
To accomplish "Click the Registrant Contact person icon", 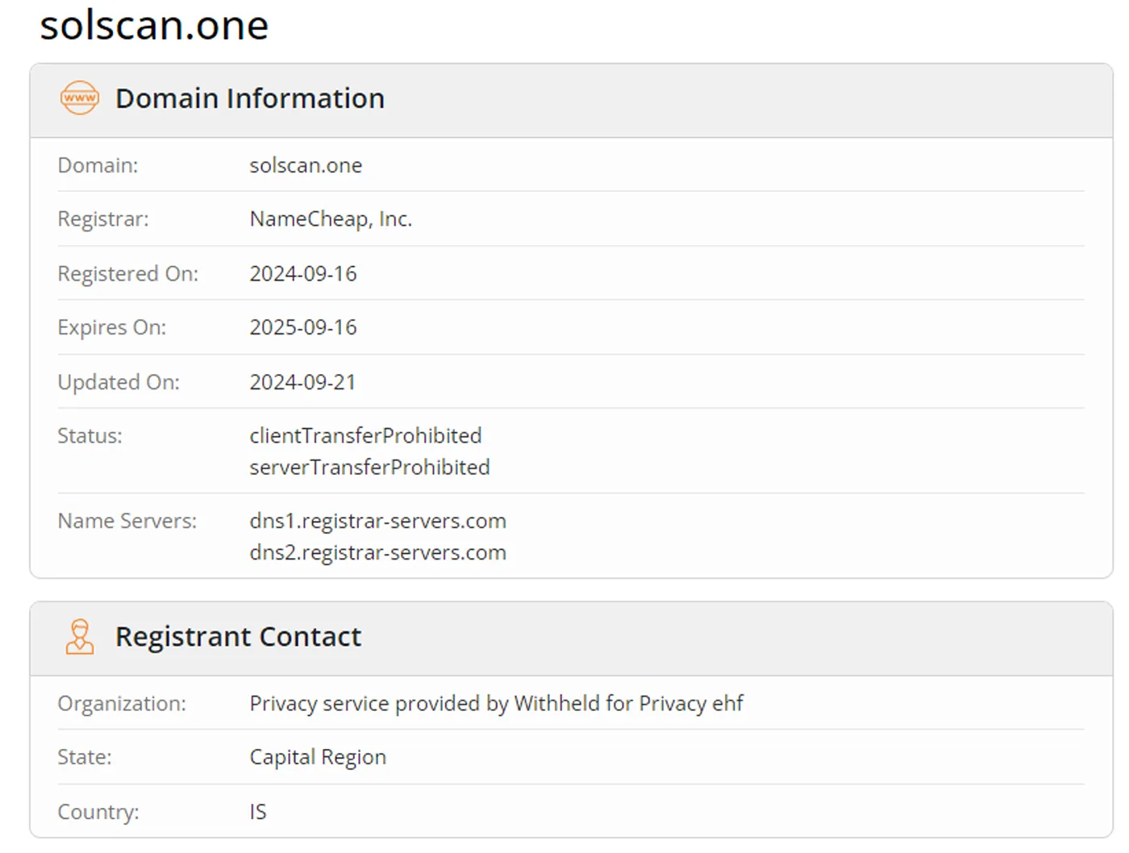I will (x=80, y=637).
